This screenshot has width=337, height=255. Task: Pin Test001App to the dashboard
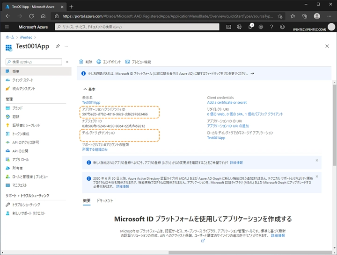[x=58, y=46]
